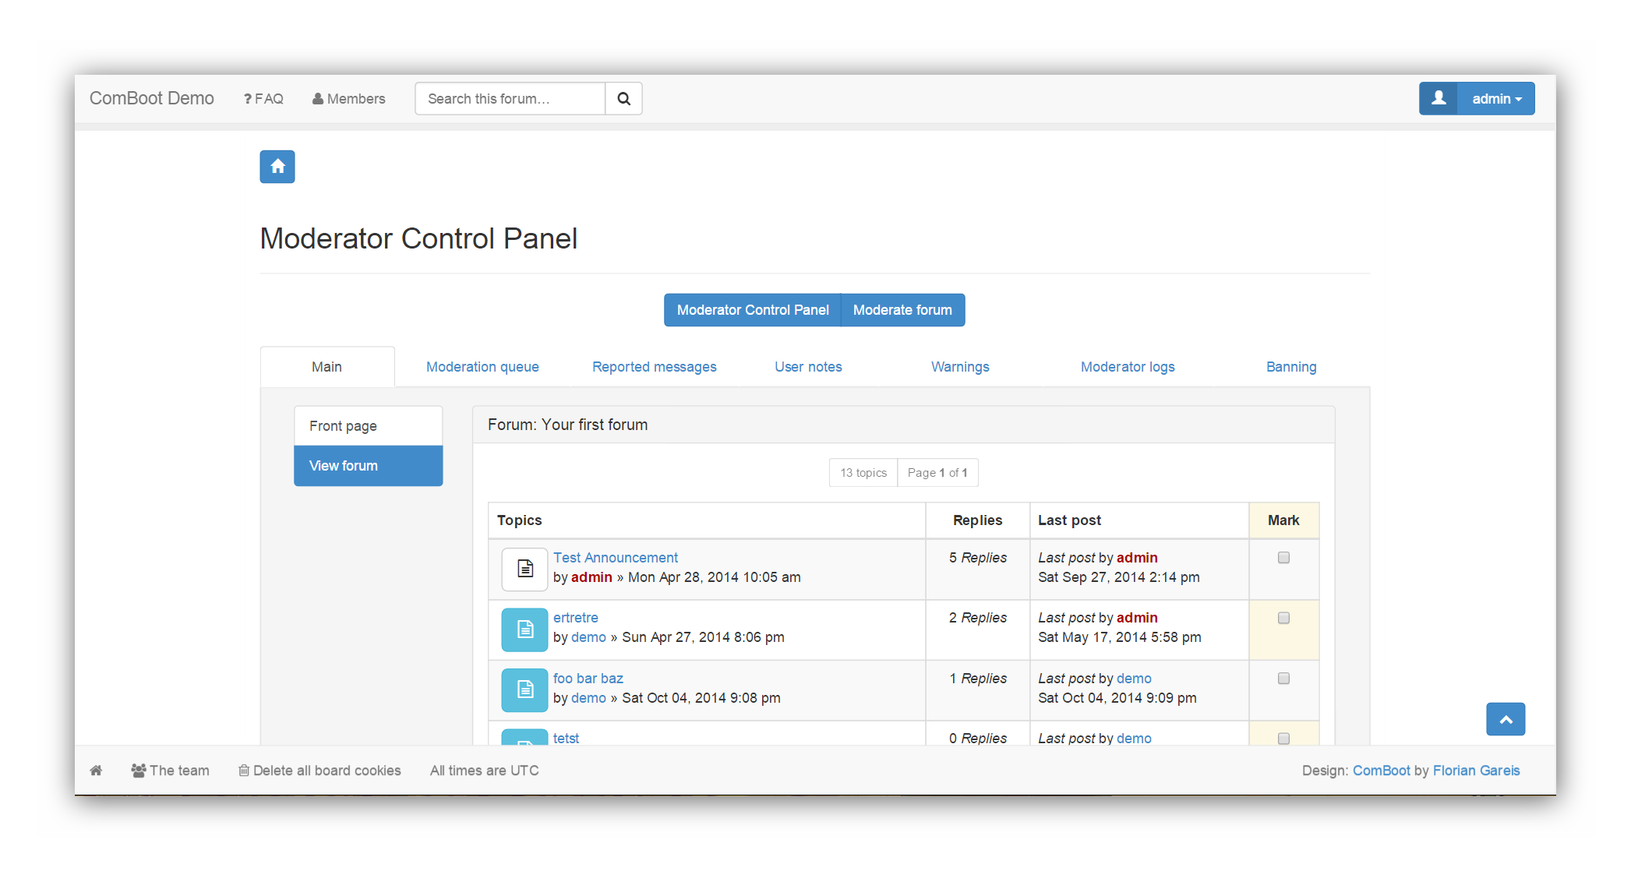Click the Moderate forum button
The width and height of the screenshot is (1631, 871).
click(x=902, y=310)
